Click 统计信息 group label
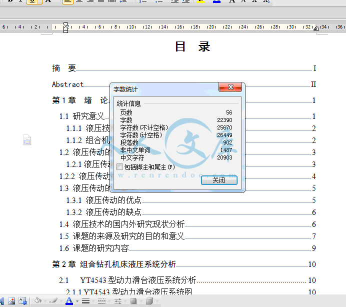Viewport: 346px width, 307px height. [x=128, y=103]
